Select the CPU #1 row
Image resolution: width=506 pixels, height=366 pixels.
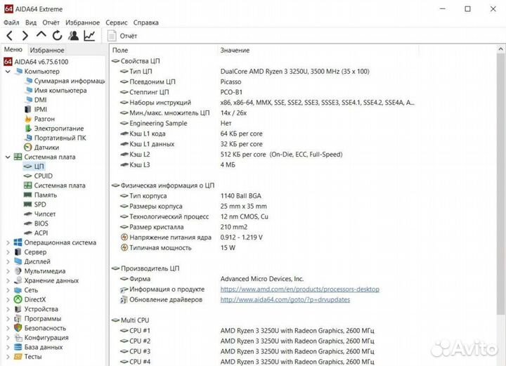247,331
